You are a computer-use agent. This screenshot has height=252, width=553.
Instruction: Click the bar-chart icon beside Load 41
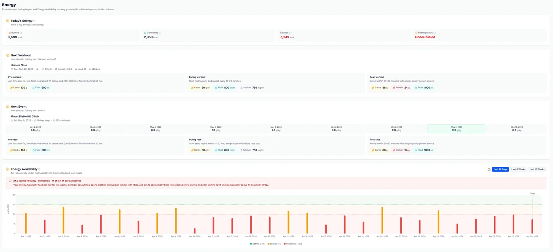click(76, 69)
